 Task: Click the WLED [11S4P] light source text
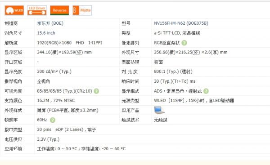pyautogui.click(x=194, y=100)
